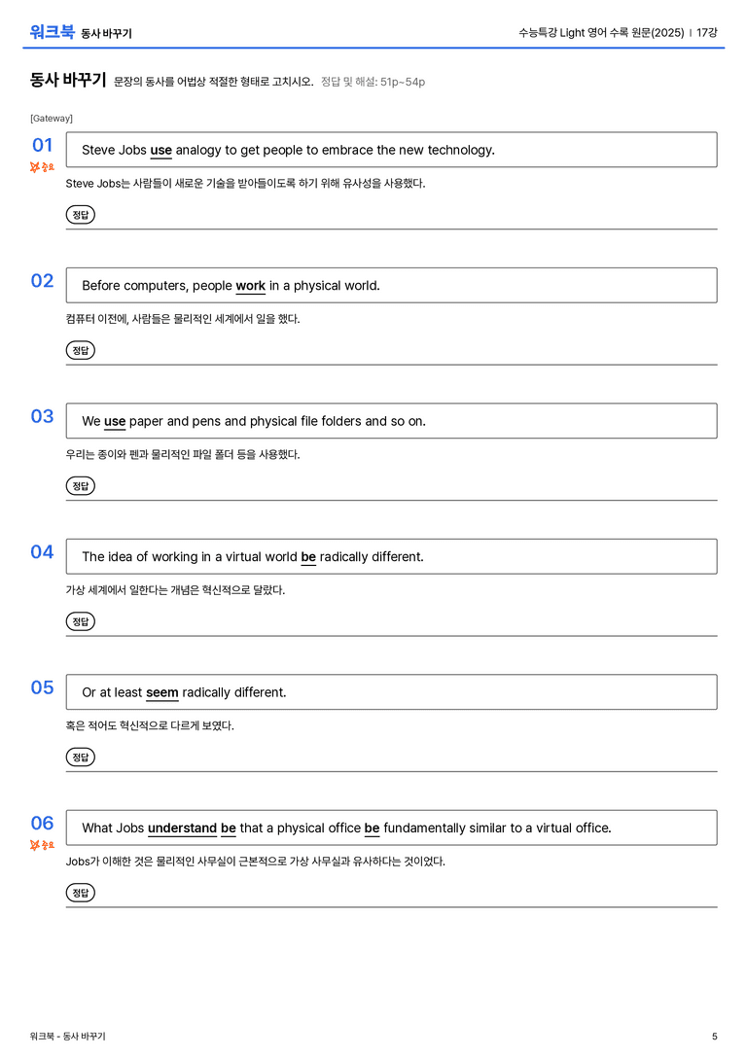Click the 정답 badge under question 03
Image resolution: width=747 pixels, height=1057 pixels.
pyautogui.click(x=80, y=486)
